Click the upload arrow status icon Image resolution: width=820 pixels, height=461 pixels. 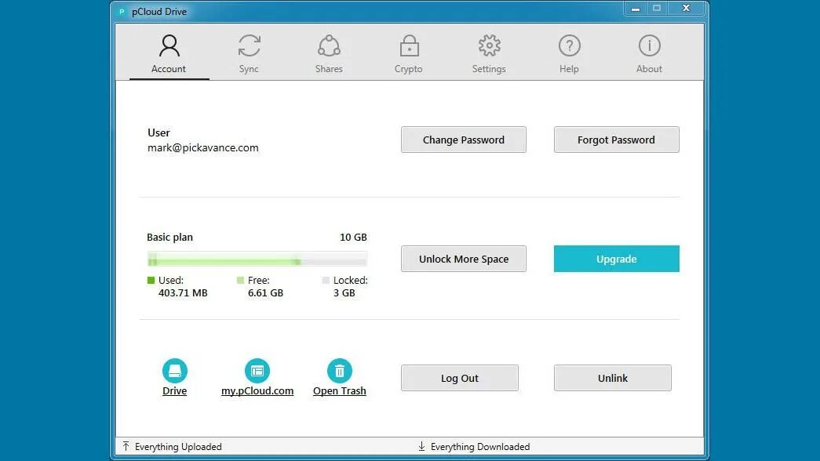coord(126,446)
